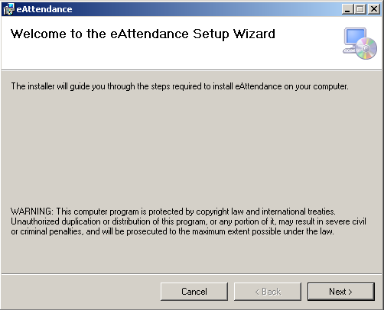Close the eAttendance installer window
Viewport: 384px width, 310px height.
click(x=374, y=9)
